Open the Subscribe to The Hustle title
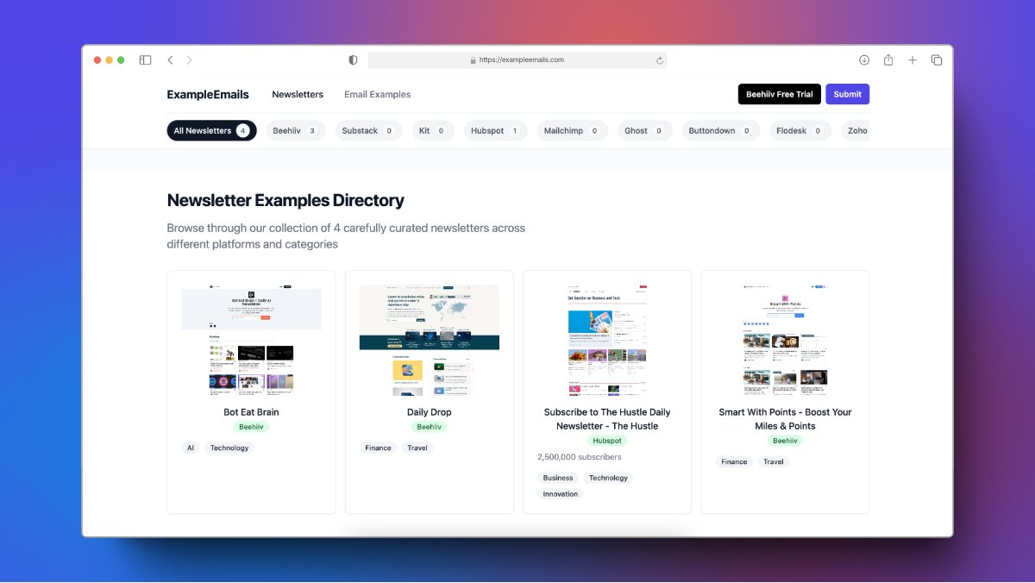1035x583 pixels. (x=607, y=419)
